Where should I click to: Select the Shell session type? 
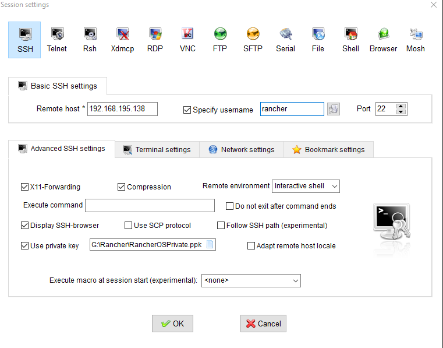click(350, 40)
